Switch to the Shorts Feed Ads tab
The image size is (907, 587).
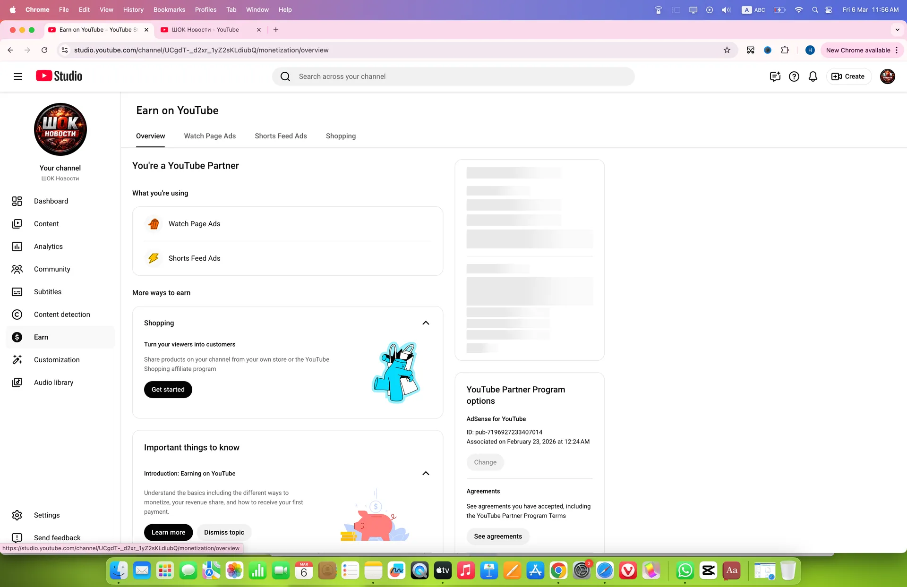pos(281,136)
